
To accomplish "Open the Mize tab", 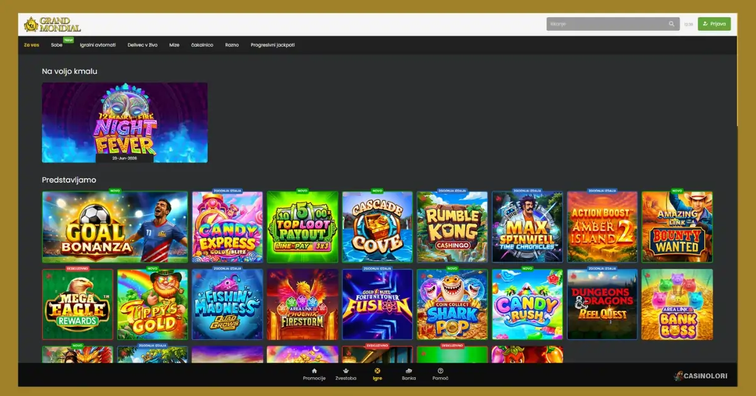I will (x=175, y=45).
